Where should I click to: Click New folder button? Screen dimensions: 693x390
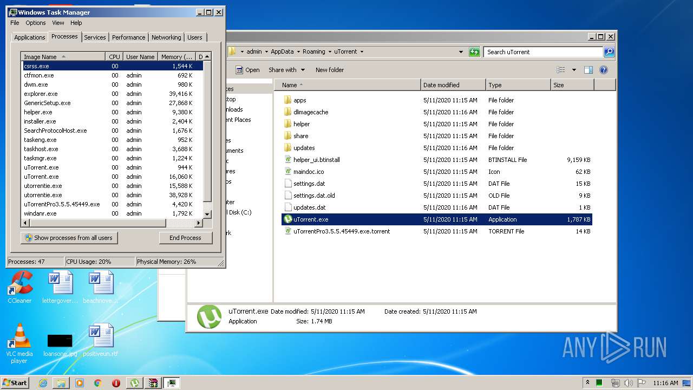click(330, 70)
